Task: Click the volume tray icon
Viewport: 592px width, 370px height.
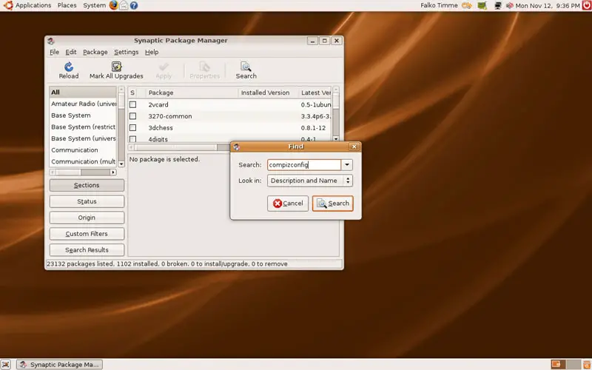Action: tap(509, 6)
